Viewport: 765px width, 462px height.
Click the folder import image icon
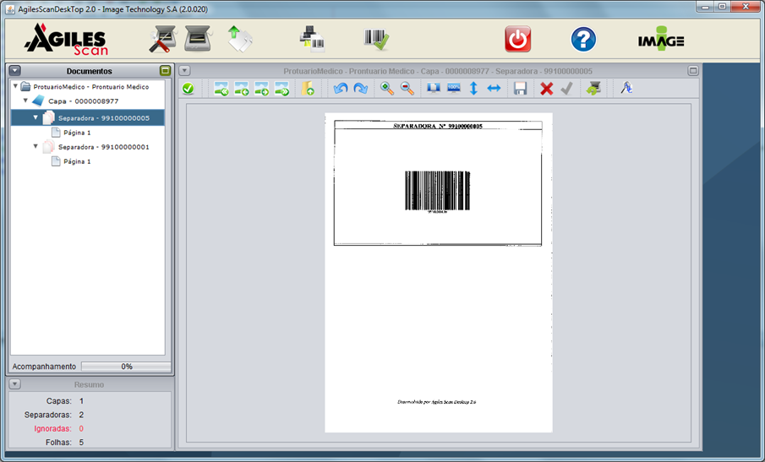(x=308, y=89)
